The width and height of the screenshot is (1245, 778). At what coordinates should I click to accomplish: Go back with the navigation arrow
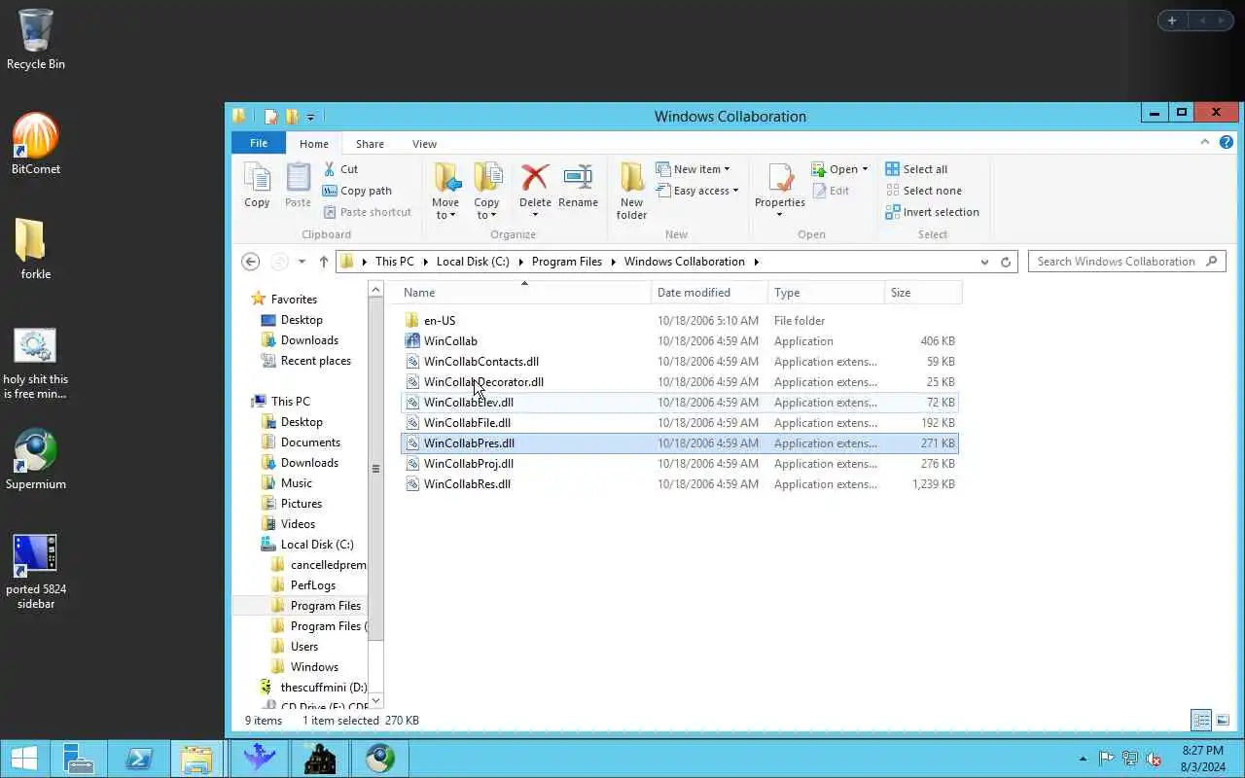click(251, 262)
